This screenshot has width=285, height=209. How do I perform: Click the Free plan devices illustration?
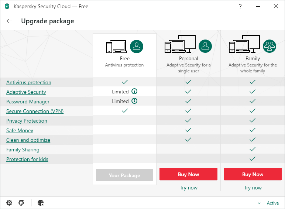click(x=116, y=47)
